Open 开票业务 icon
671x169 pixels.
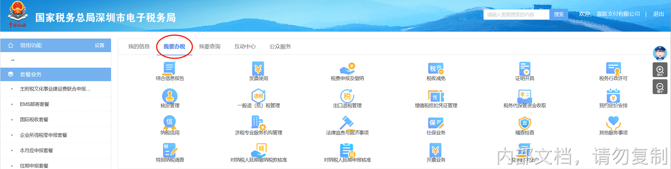(436, 149)
